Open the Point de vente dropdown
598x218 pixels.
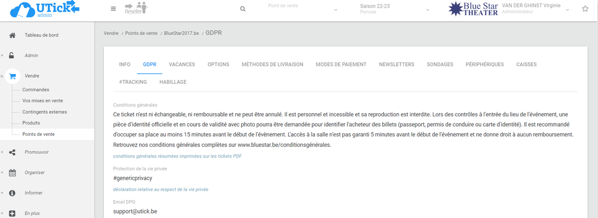point(303,9)
